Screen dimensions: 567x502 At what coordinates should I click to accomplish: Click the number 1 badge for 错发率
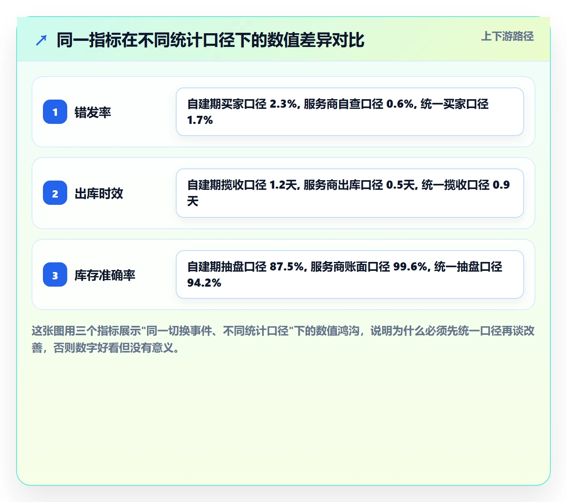(x=55, y=112)
